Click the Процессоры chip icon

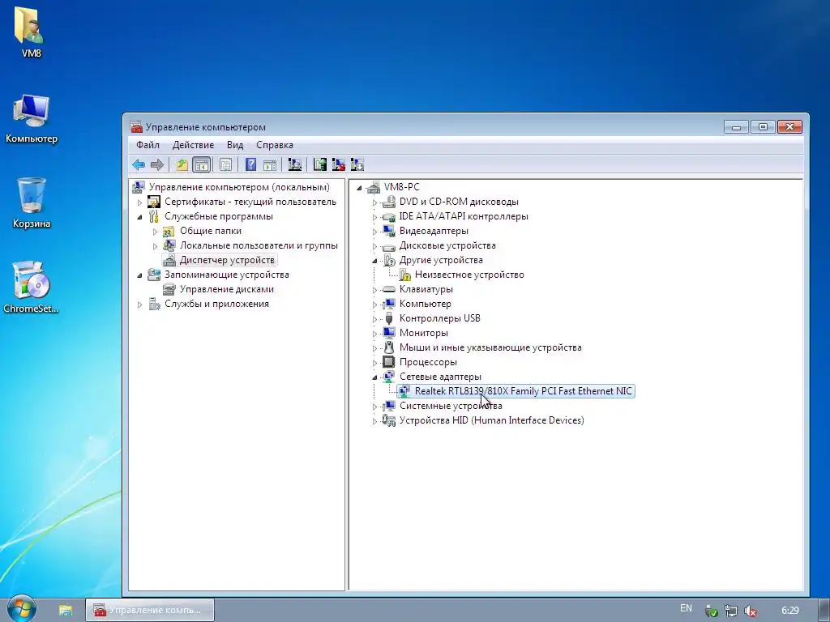click(388, 362)
